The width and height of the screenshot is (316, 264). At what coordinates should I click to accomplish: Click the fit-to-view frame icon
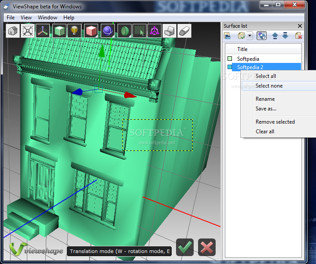click(28, 31)
